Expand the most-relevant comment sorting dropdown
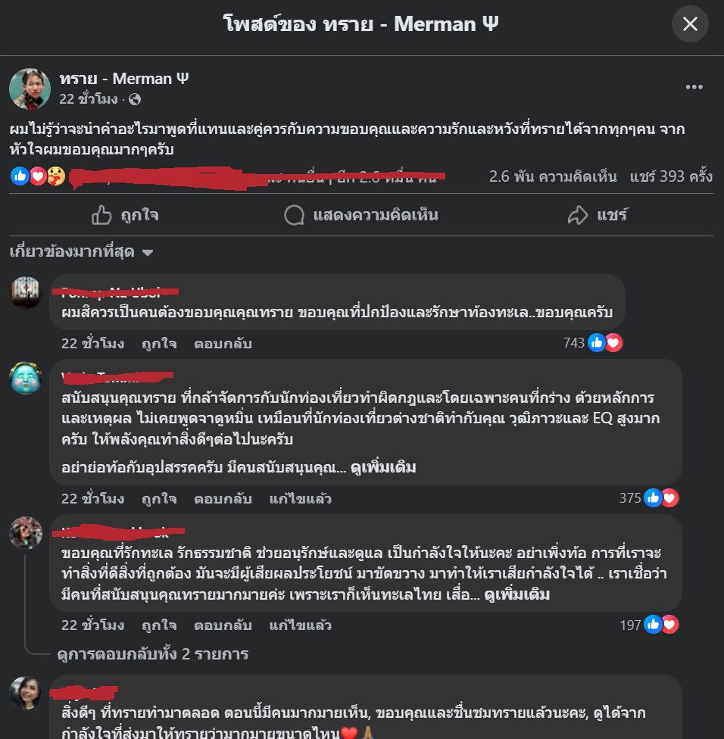The width and height of the screenshot is (724, 739). [82, 251]
